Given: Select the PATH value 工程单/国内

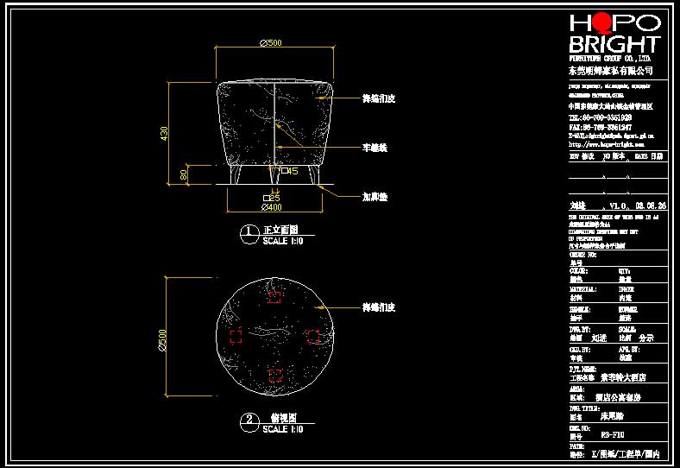Looking at the screenshot, I should pyautogui.click(x=626, y=454).
